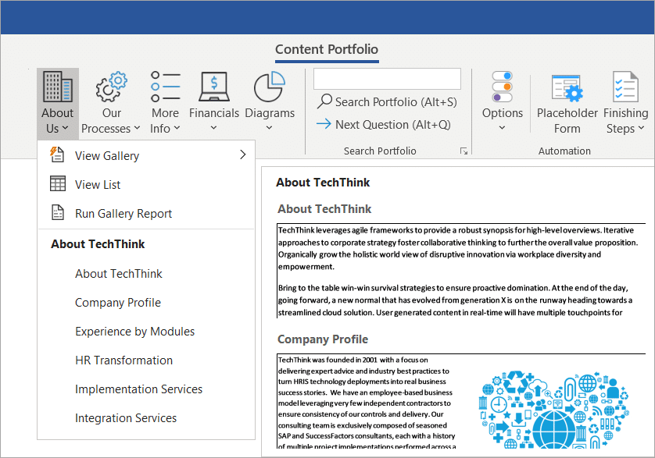This screenshot has height=458, width=655.
Task: Select Experience by Modules menu item
Action: coord(146,331)
